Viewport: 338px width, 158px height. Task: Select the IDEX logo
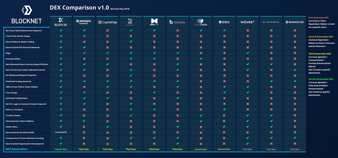224,22
